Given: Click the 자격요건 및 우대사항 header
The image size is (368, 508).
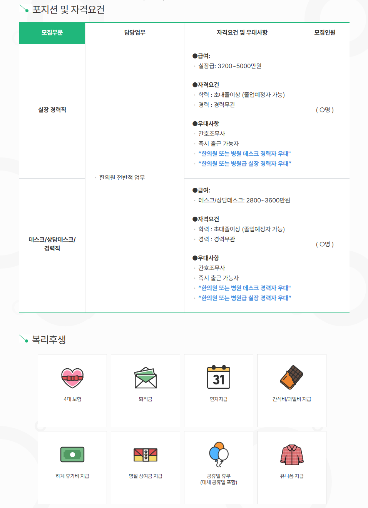Looking at the screenshot, I should click(x=242, y=33).
